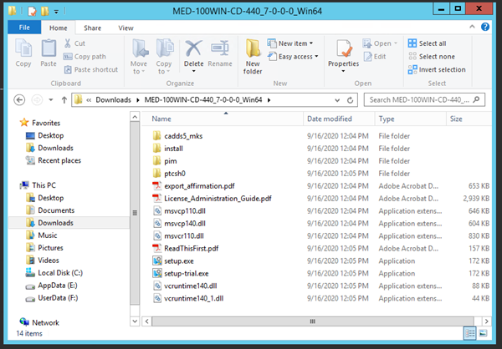Open the Easy access dropdown
The height and width of the screenshot is (349, 502).
coord(293,57)
